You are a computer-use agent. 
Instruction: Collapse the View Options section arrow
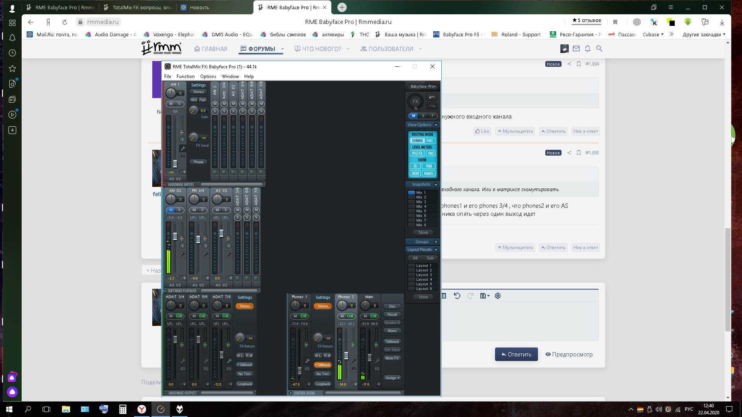436,125
